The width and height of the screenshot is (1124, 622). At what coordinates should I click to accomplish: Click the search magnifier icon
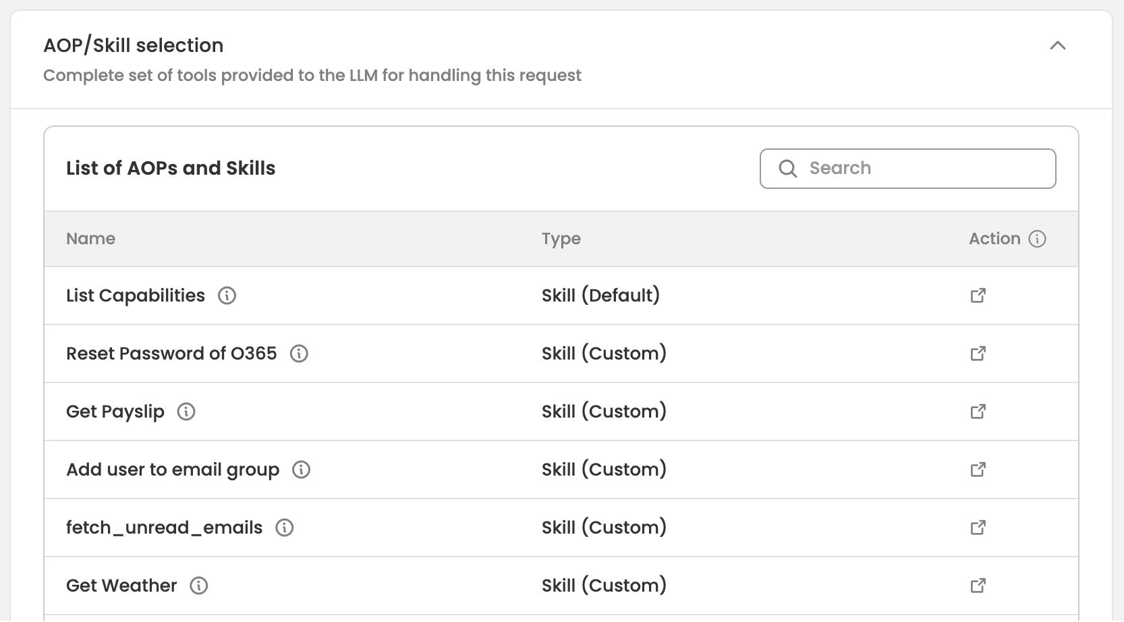[787, 169]
